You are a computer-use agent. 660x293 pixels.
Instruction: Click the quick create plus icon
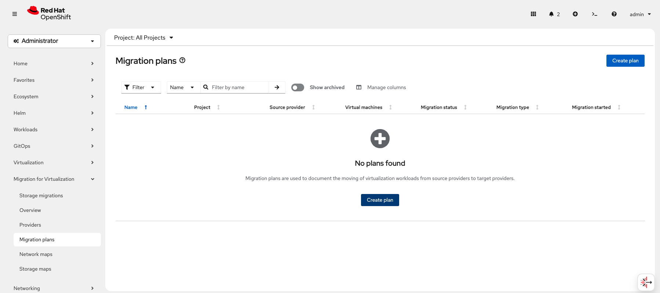(x=575, y=14)
